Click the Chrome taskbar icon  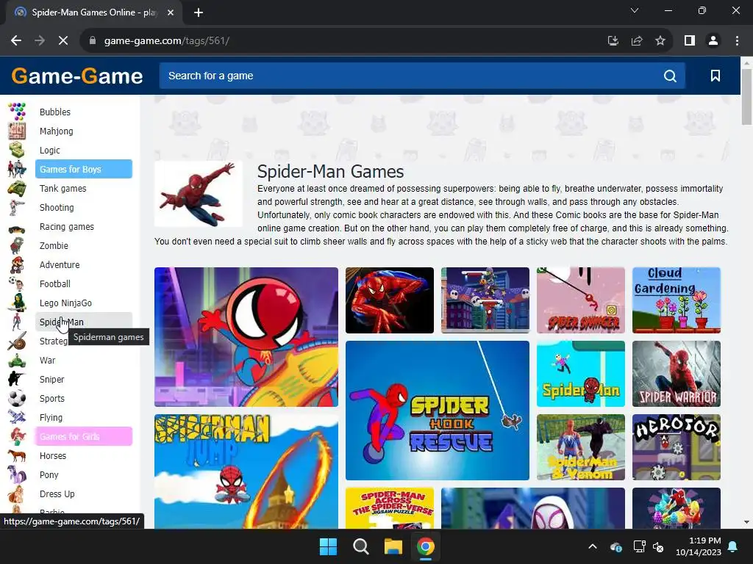click(426, 546)
